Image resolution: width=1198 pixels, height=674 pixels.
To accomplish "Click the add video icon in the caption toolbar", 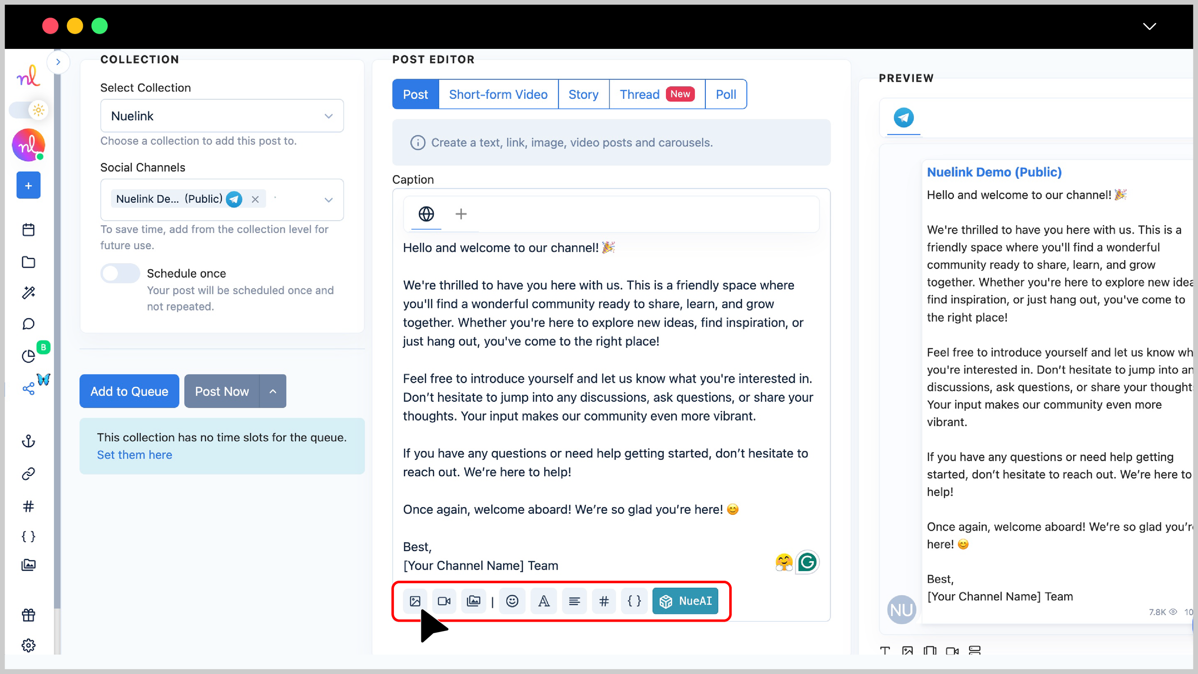I will pos(444,601).
